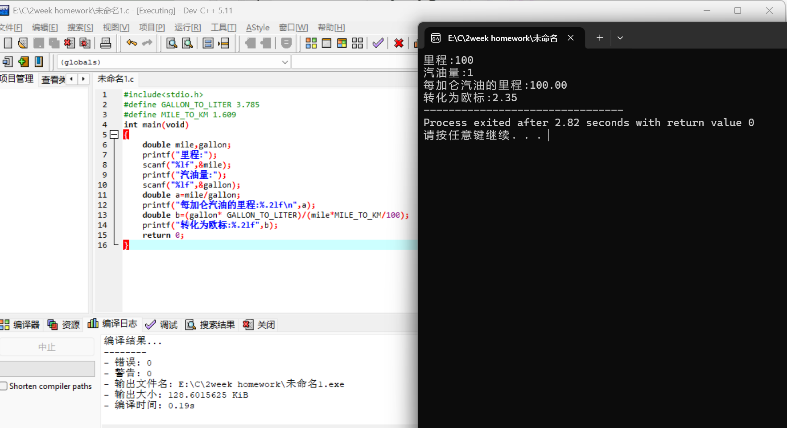Click console text 'Process exited after 2.82 seconds'
This screenshot has width=787, height=428.
(x=527, y=123)
